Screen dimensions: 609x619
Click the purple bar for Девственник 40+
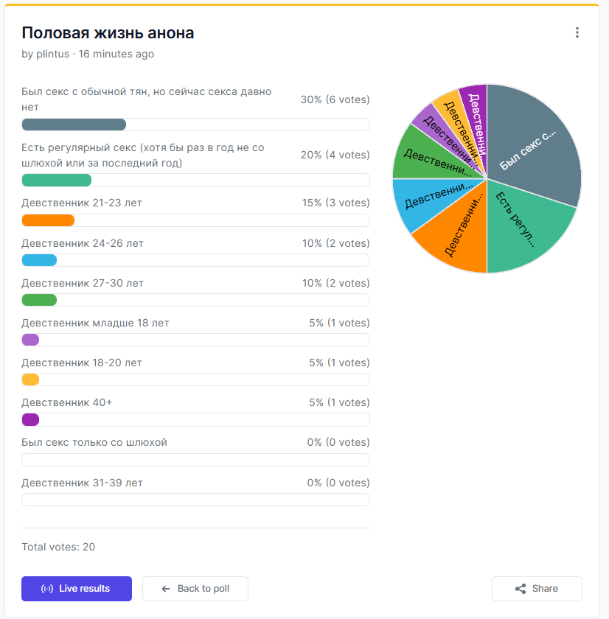(30, 420)
